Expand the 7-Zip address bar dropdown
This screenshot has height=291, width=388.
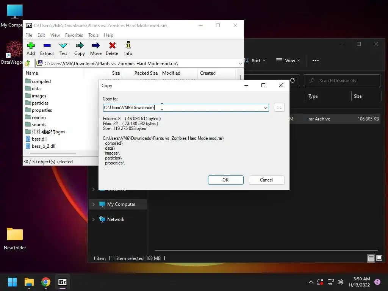(240, 64)
